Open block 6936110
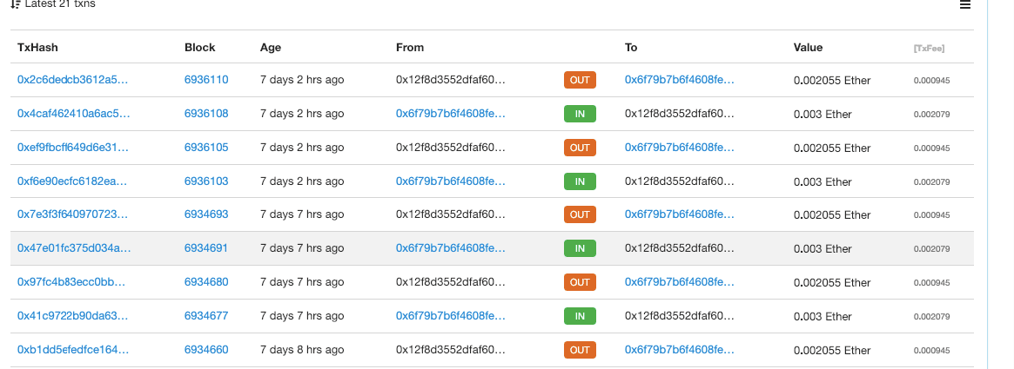The width and height of the screenshot is (1014, 369). pos(206,80)
